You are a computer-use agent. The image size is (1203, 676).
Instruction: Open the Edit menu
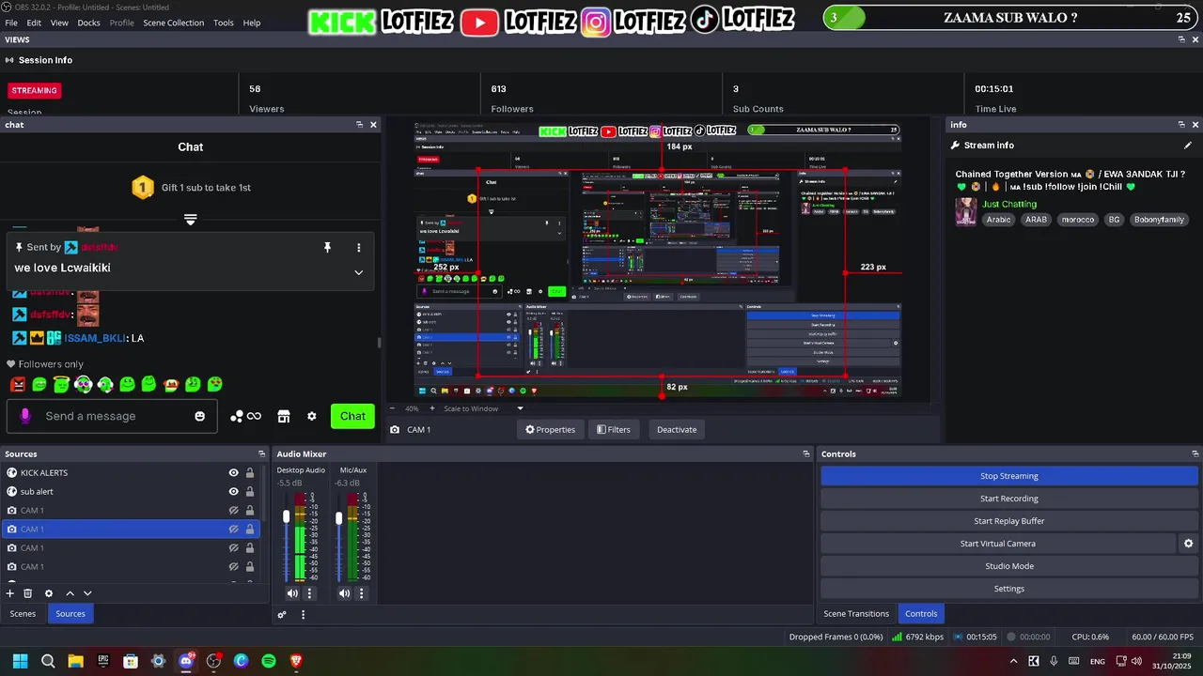point(34,23)
